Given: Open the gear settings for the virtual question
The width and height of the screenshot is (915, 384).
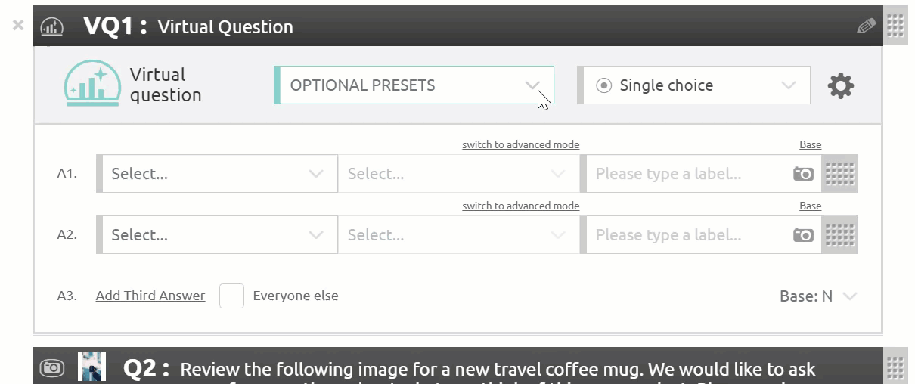Looking at the screenshot, I should click(840, 85).
